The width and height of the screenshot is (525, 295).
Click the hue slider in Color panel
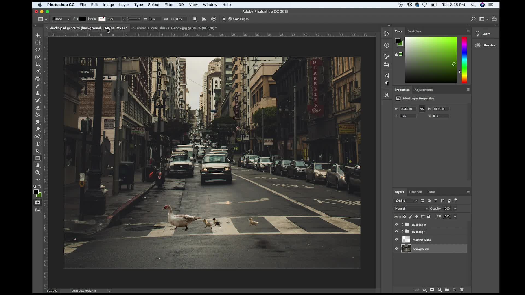(464, 60)
